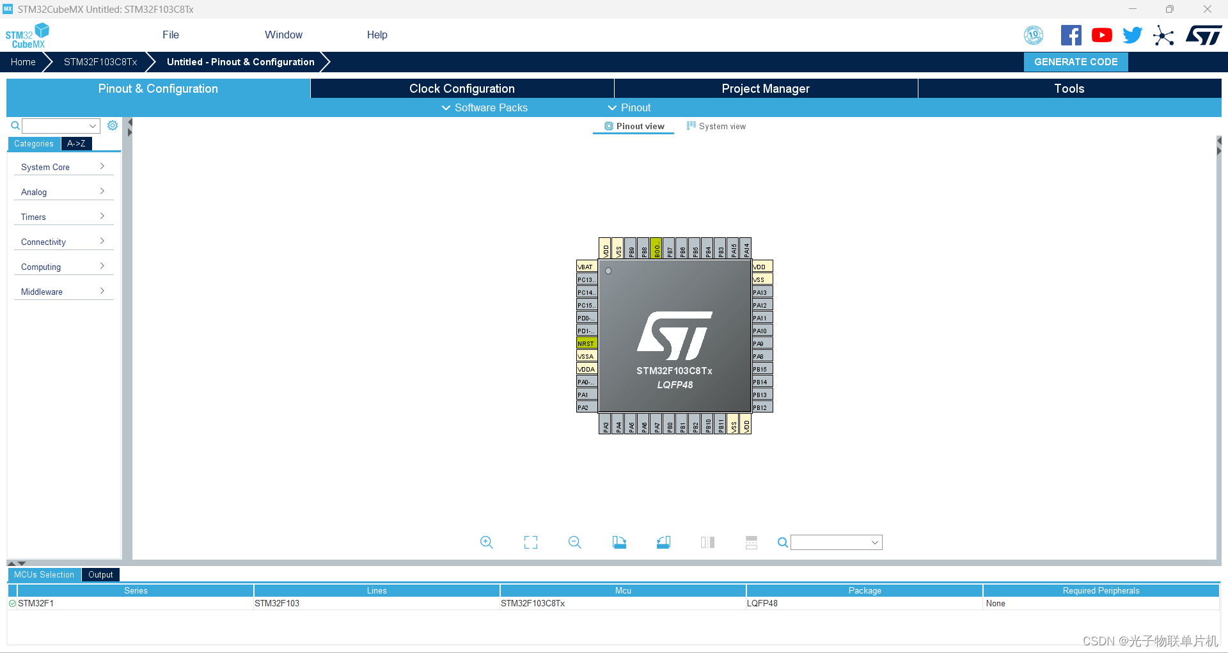
Task: Open the Pinout dropdown menu
Action: 629,107
